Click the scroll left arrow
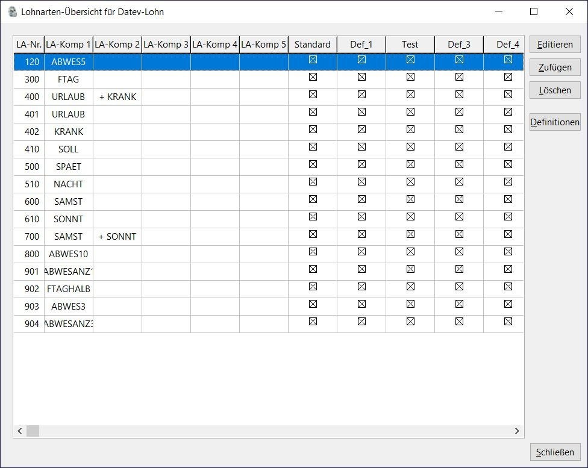Viewport: 588px width, 468px height. [x=19, y=431]
